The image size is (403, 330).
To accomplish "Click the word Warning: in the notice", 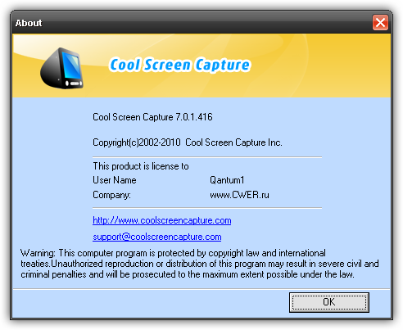I will tap(38, 253).
